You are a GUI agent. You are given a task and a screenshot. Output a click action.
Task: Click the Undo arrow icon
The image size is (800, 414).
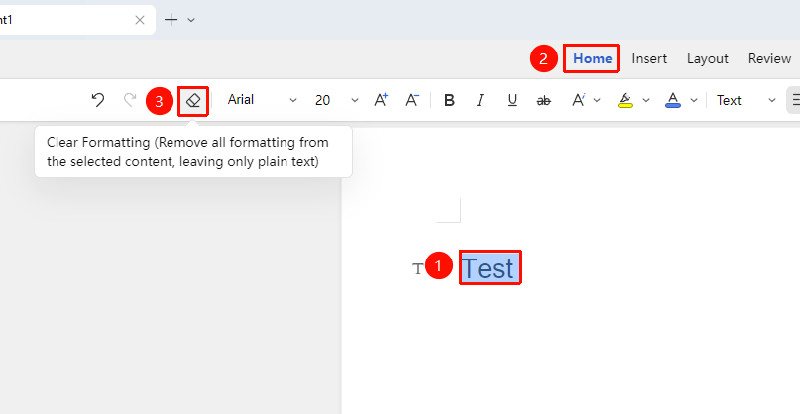point(98,100)
